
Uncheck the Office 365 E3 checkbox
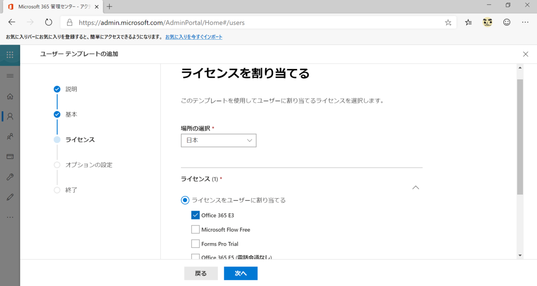click(195, 215)
